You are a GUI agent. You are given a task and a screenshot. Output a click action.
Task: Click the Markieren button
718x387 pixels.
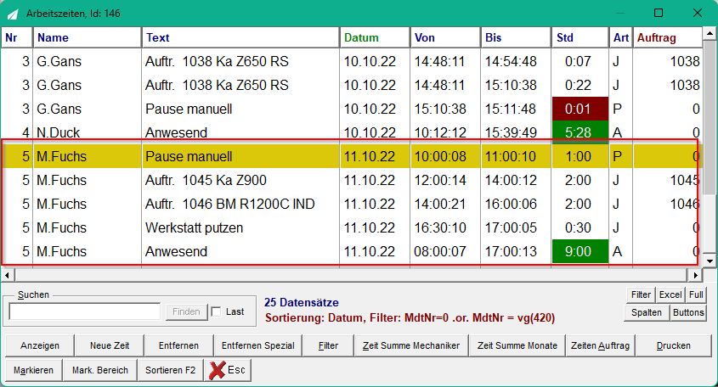pos(33,370)
